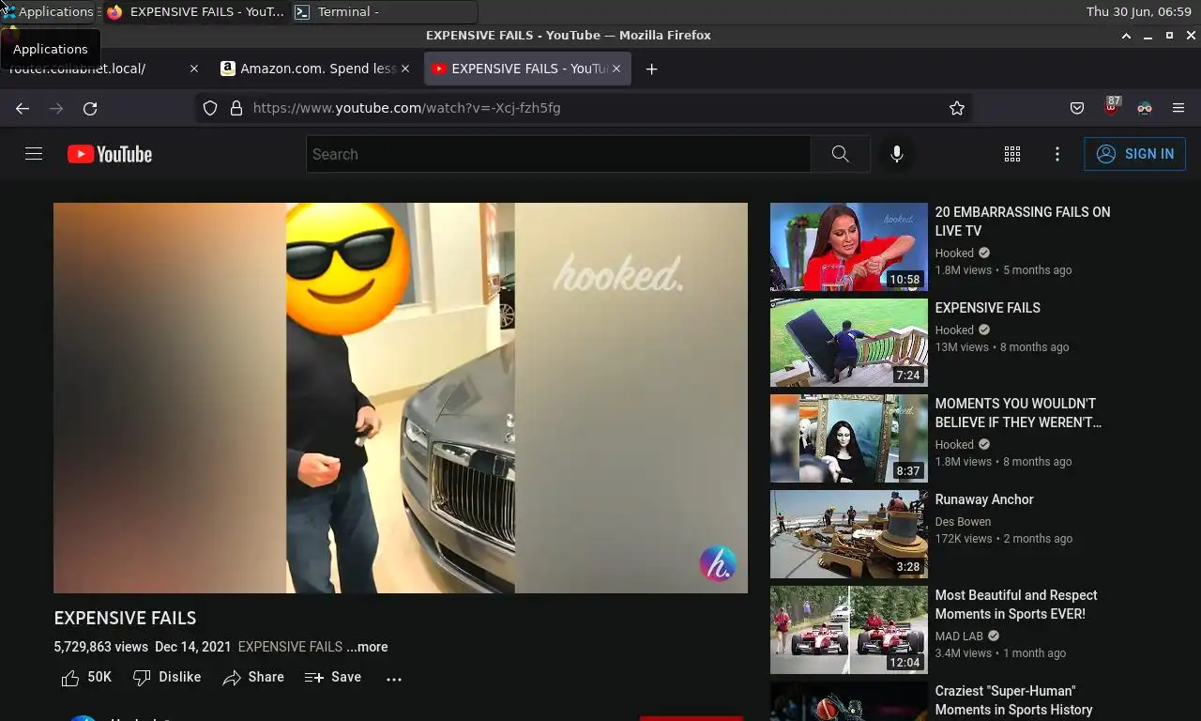This screenshot has width=1201, height=721.
Task: Reload the current page
Action: coord(90,108)
